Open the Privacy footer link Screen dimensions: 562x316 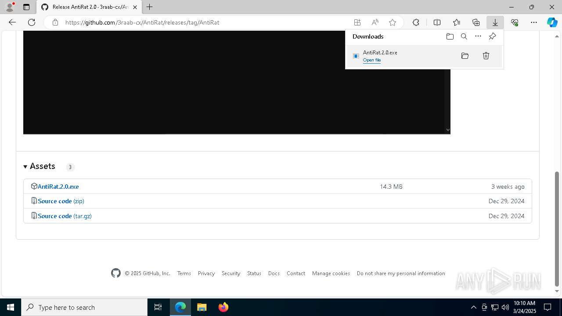(x=206, y=273)
